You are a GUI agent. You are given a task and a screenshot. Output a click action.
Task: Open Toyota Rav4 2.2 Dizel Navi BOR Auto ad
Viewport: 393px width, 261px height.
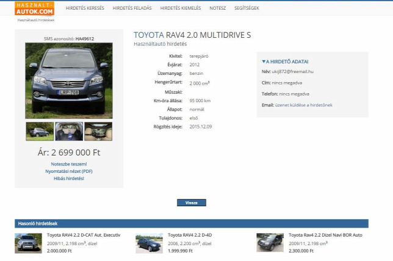[x=325, y=235]
